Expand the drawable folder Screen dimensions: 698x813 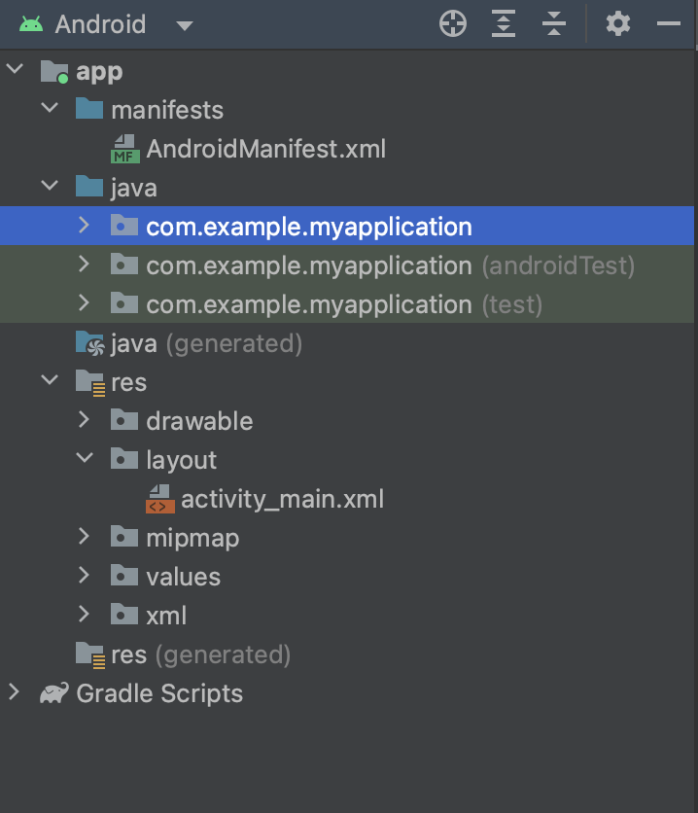click(x=85, y=420)
